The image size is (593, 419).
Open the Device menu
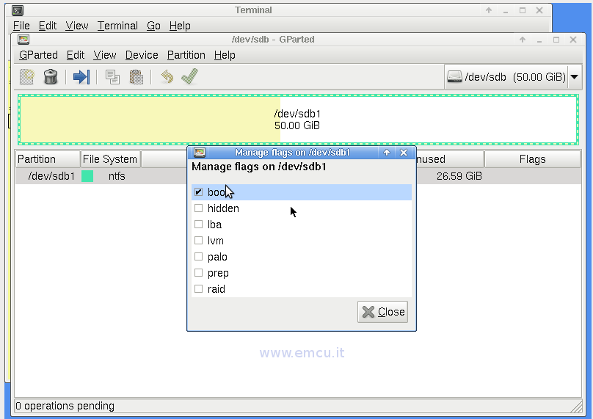[x=142, y=55]
